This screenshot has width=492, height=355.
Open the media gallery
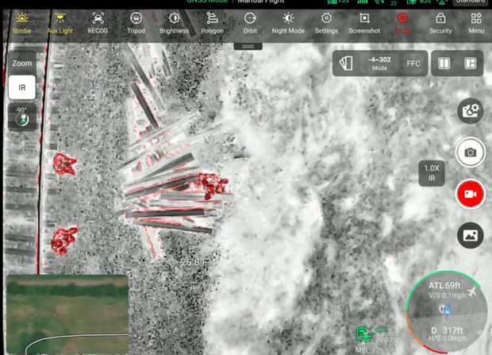pos(470,235)
